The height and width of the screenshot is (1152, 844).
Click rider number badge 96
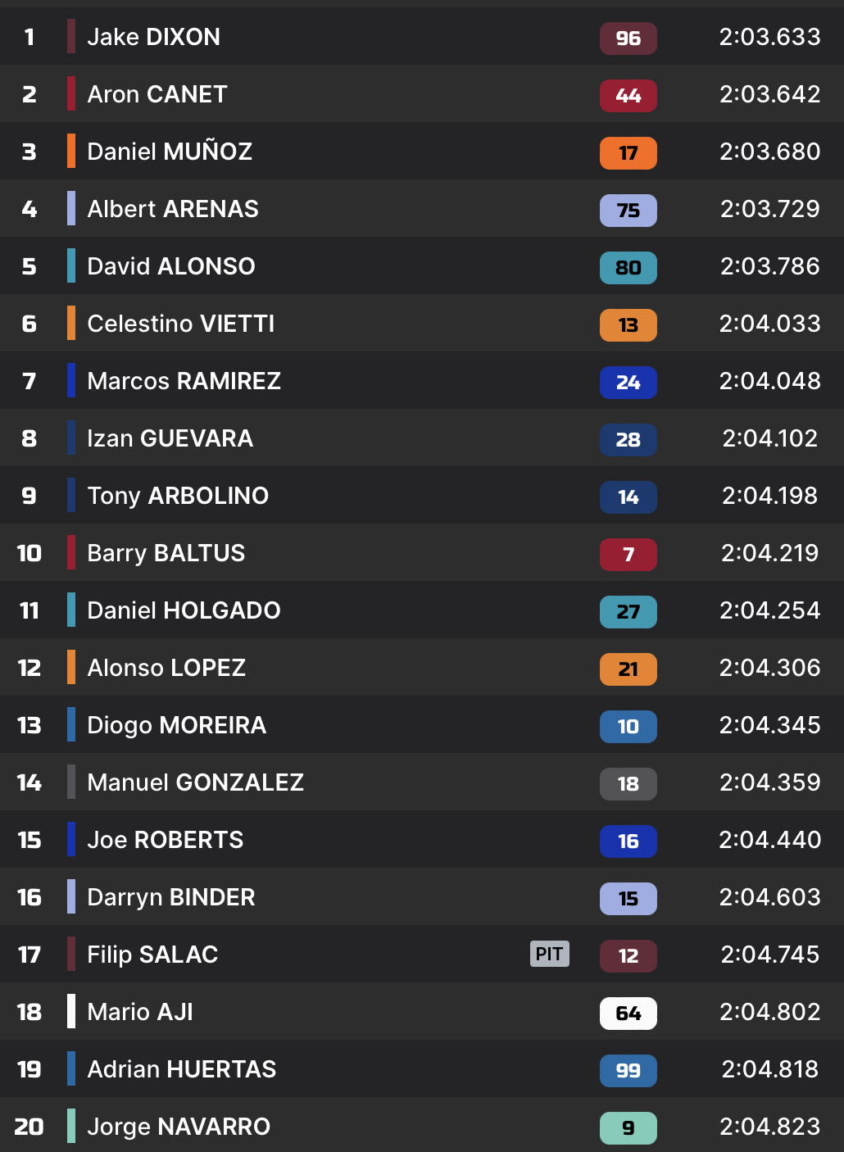(x=628, y=39)
